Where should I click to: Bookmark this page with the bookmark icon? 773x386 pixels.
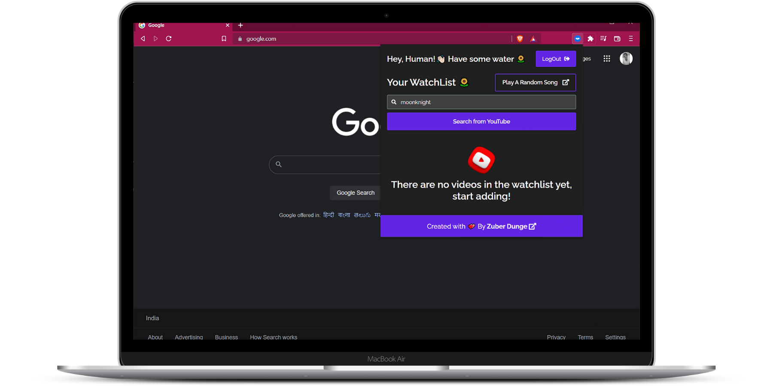pyautogui.click(x=224, y=39)
